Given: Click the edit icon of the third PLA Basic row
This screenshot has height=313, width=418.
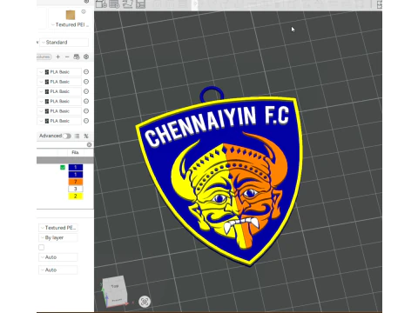Looking at the screenshot, I should tap(86, 91).
